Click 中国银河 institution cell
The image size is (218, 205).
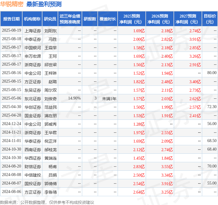click(x=33, y=48)
